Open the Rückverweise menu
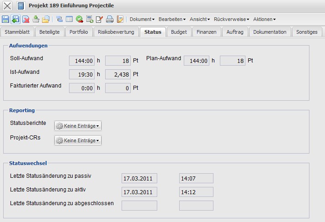Viewport: 325px width, 222px height. [x=231, y=19]
